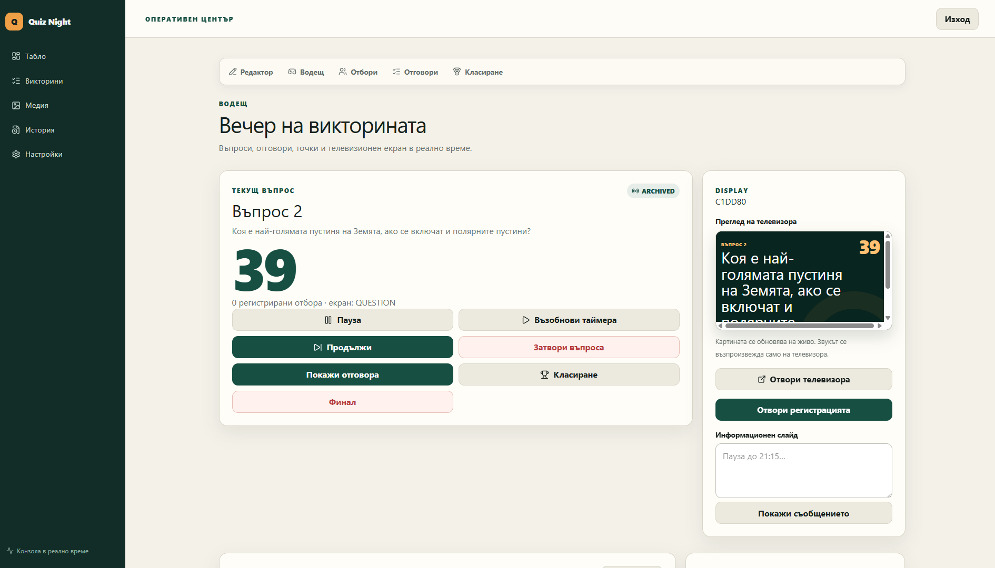The height and width of the screenshot is (568, 995).
Task: Click the preview scrollbar right arrow
Action: tap(880, 326)
